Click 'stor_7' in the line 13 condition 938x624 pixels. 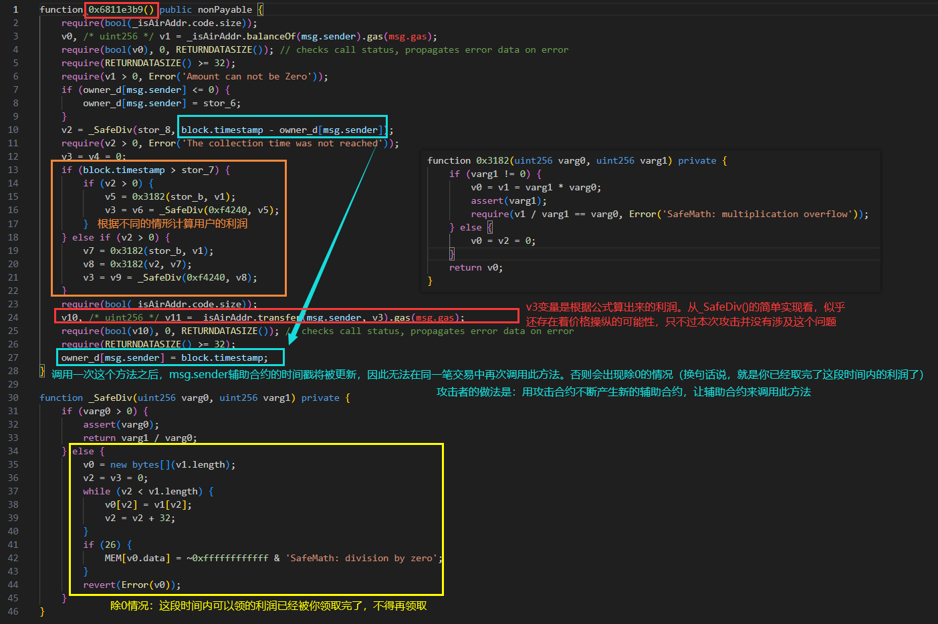click(x=198, y=170)
